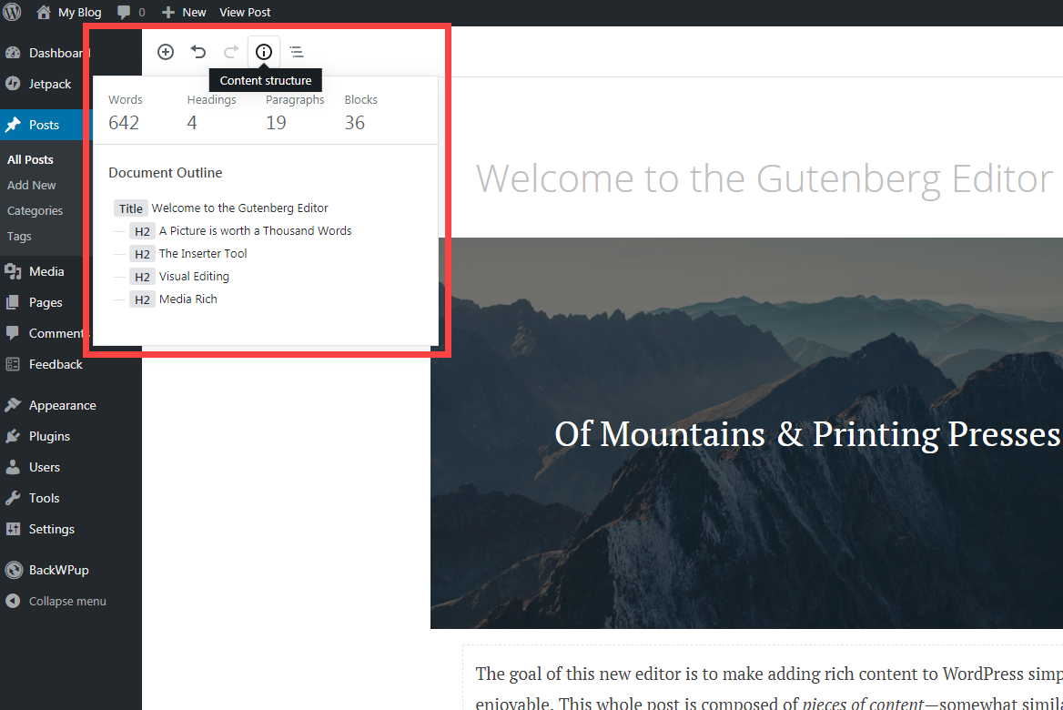Open Plugins menu

click(49, 436)
